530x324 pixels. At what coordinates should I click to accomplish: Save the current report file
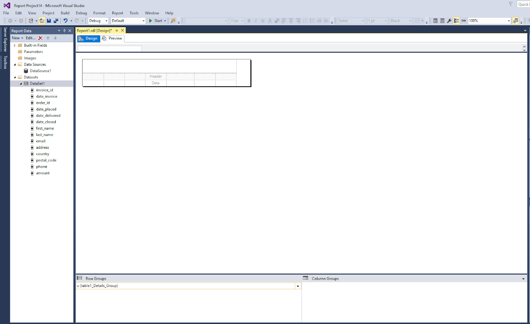click(49, 21)
